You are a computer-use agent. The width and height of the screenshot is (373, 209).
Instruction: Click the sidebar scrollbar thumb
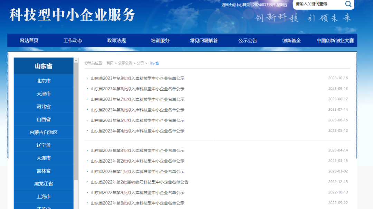tap(76, 121)
